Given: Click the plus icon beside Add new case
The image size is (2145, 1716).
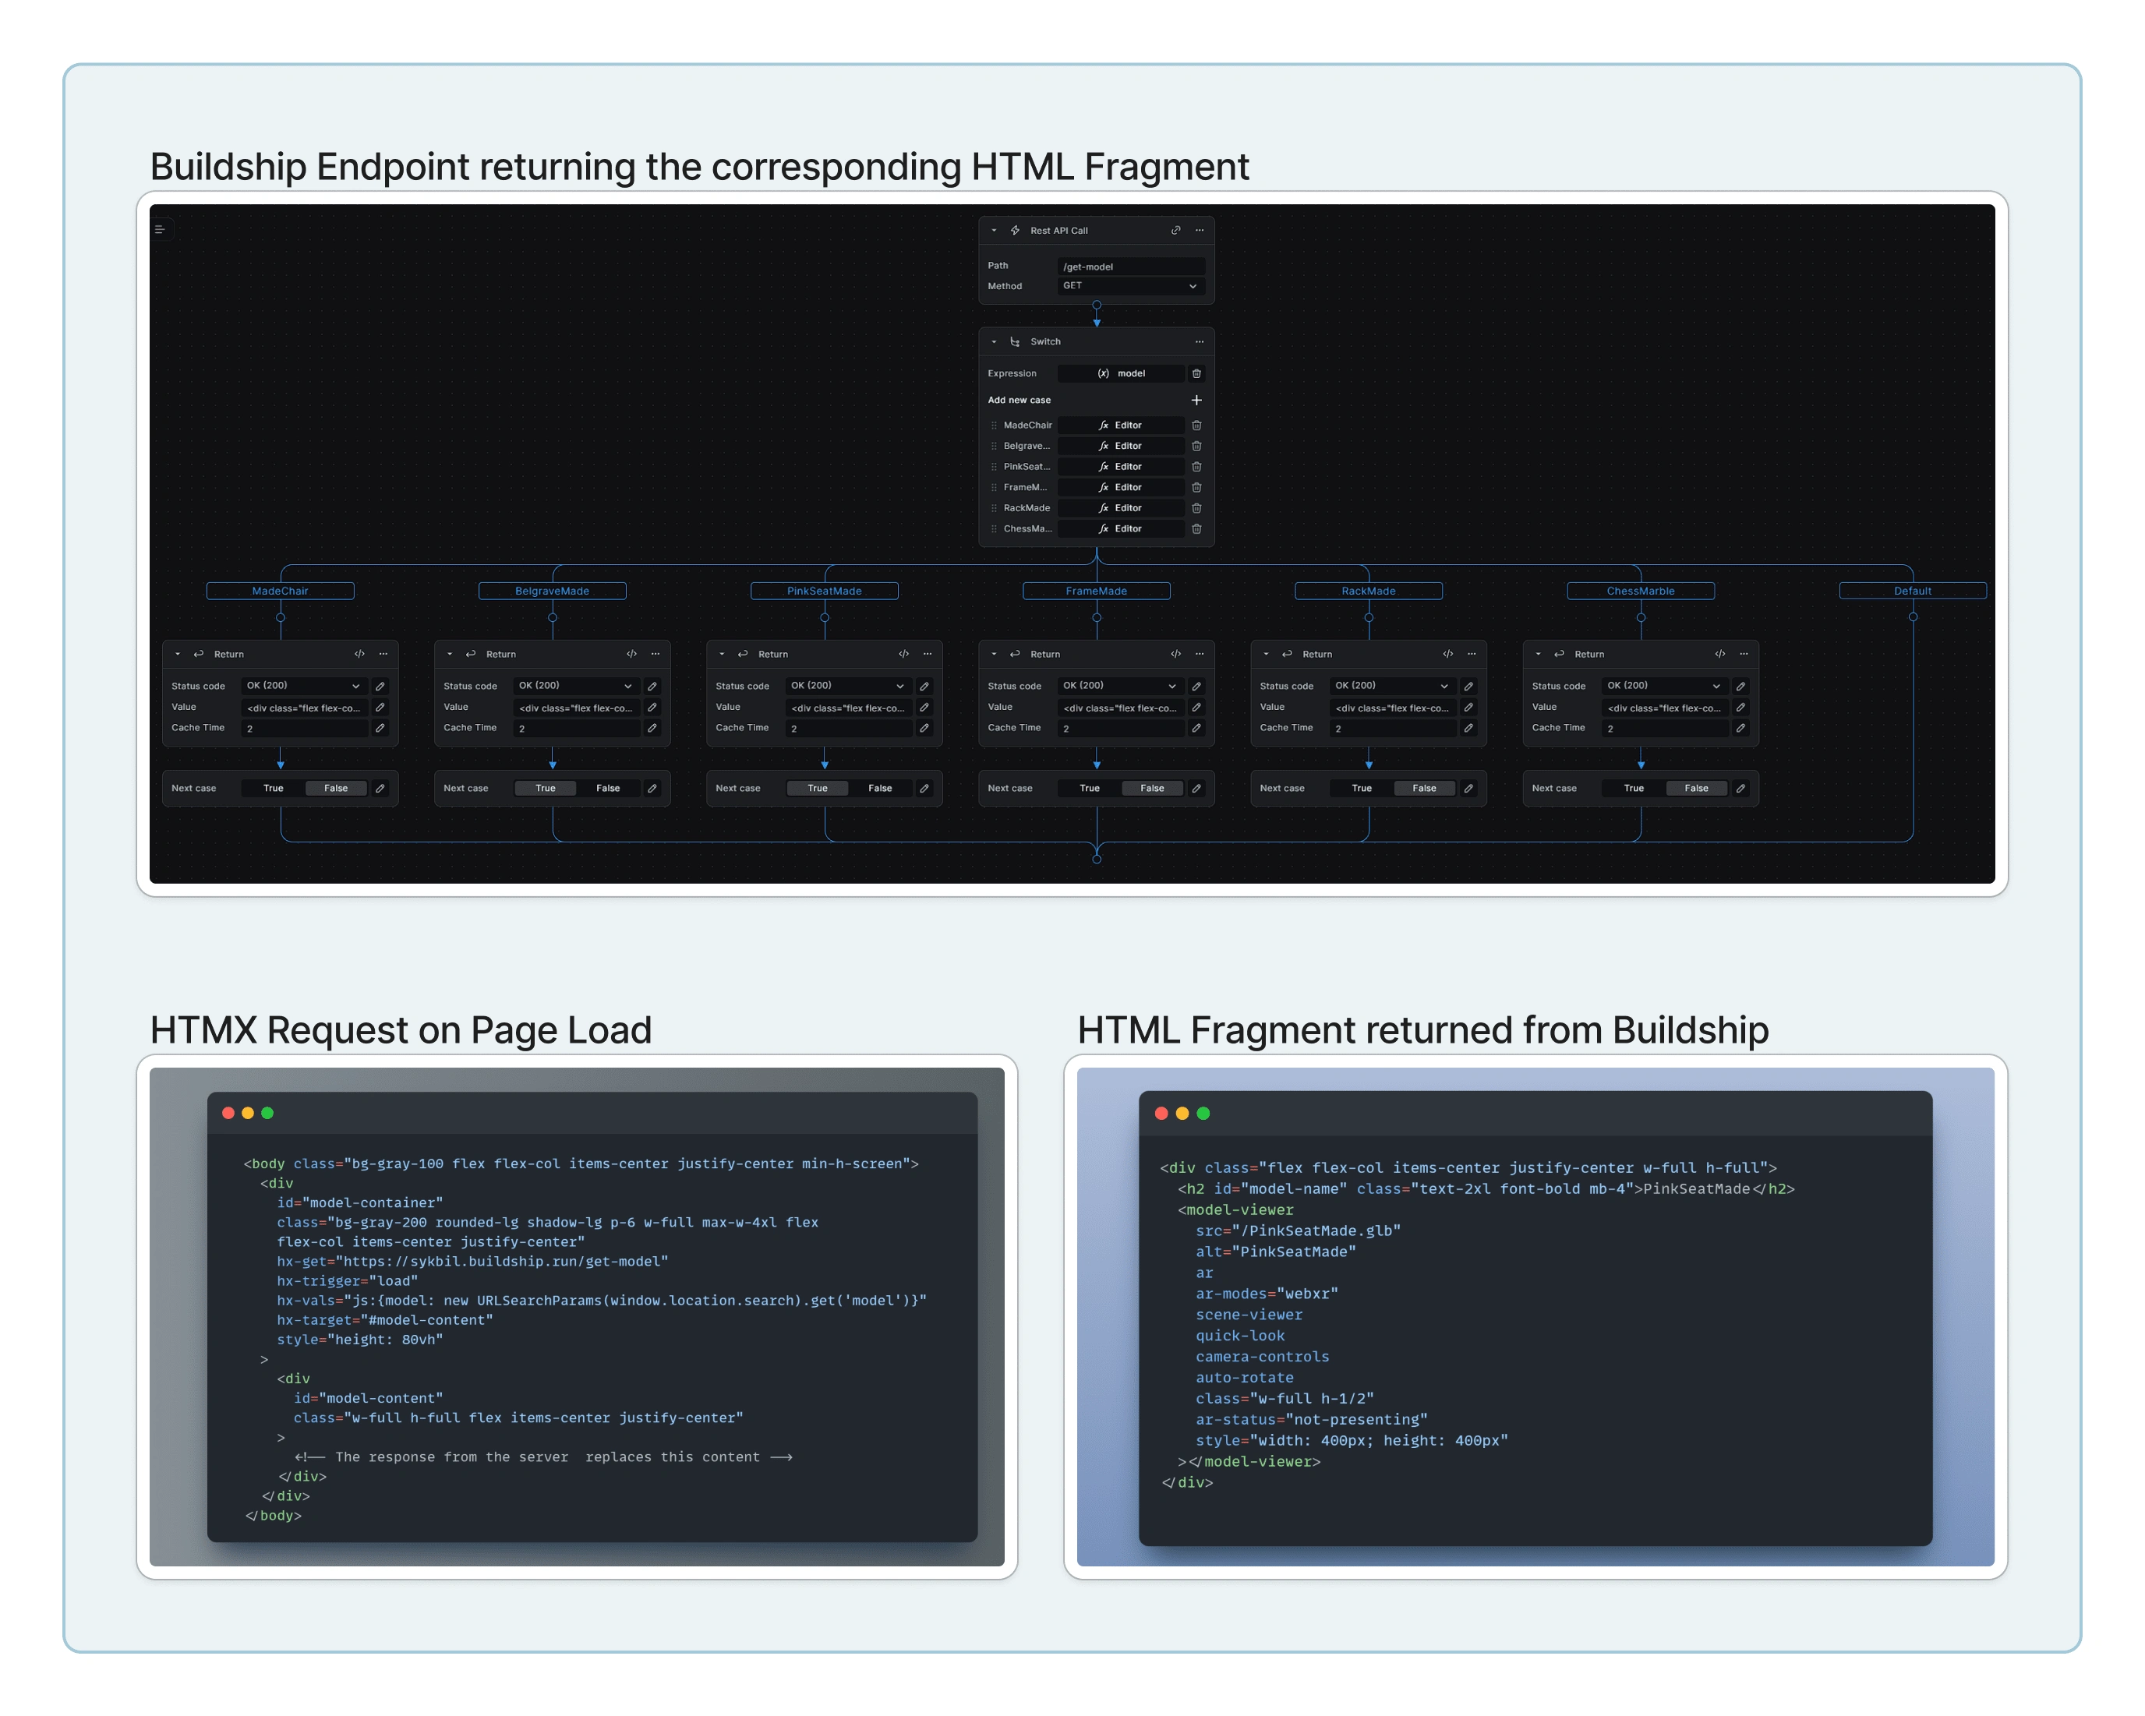Looking at the screenshot, I should pyautogui.click(x=1197, y=400).
